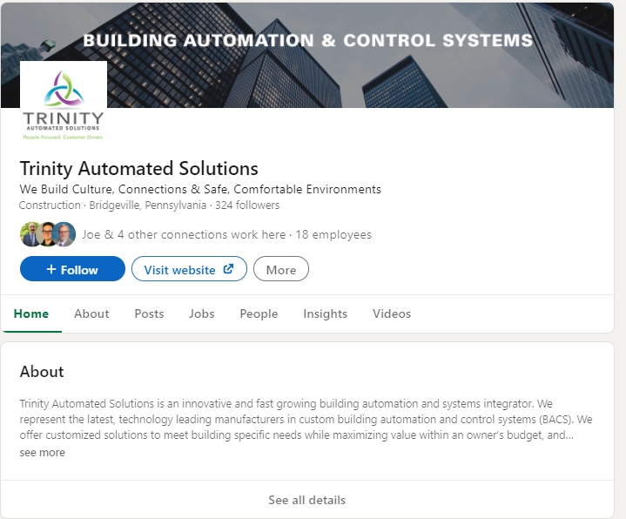Switch to the About tab

click(x=91, y=313)
